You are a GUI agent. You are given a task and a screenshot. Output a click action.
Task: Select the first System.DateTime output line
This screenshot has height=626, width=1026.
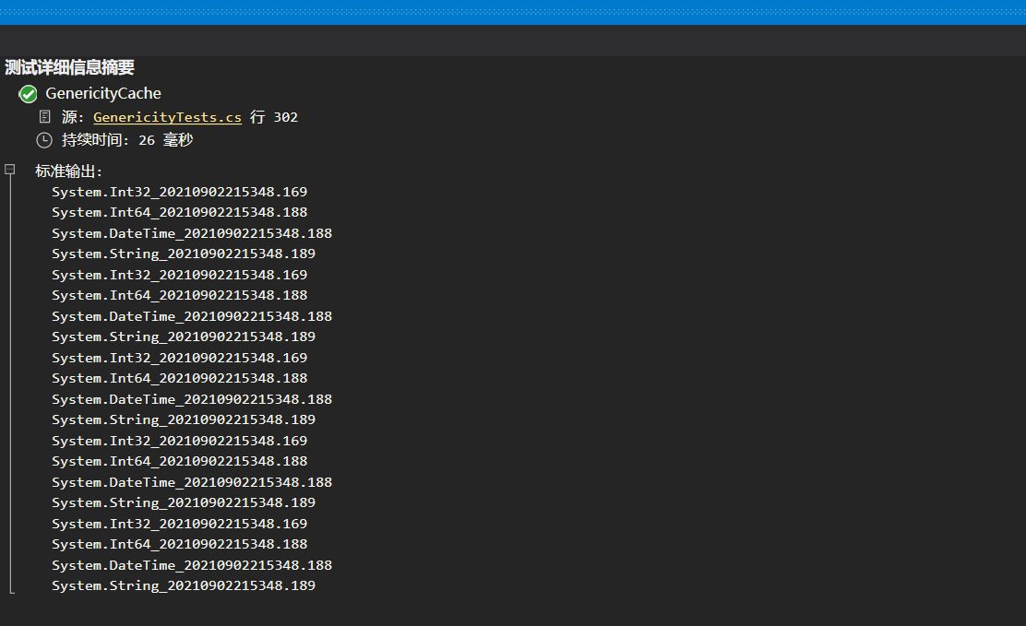pos(191,233)
